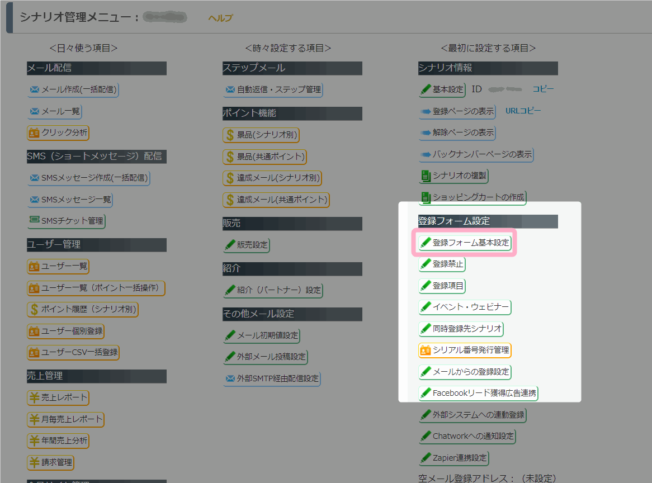Screen dimensions: 652x483
Task: Open 達成メール(共通ポイント) point settings
Action: click(276, 200)
